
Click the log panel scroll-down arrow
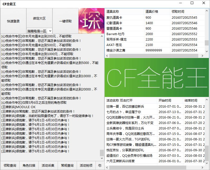coord(102,158)
